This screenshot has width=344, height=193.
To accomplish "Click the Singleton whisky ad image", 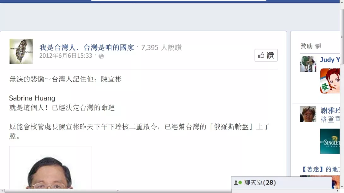I will 330,141.
